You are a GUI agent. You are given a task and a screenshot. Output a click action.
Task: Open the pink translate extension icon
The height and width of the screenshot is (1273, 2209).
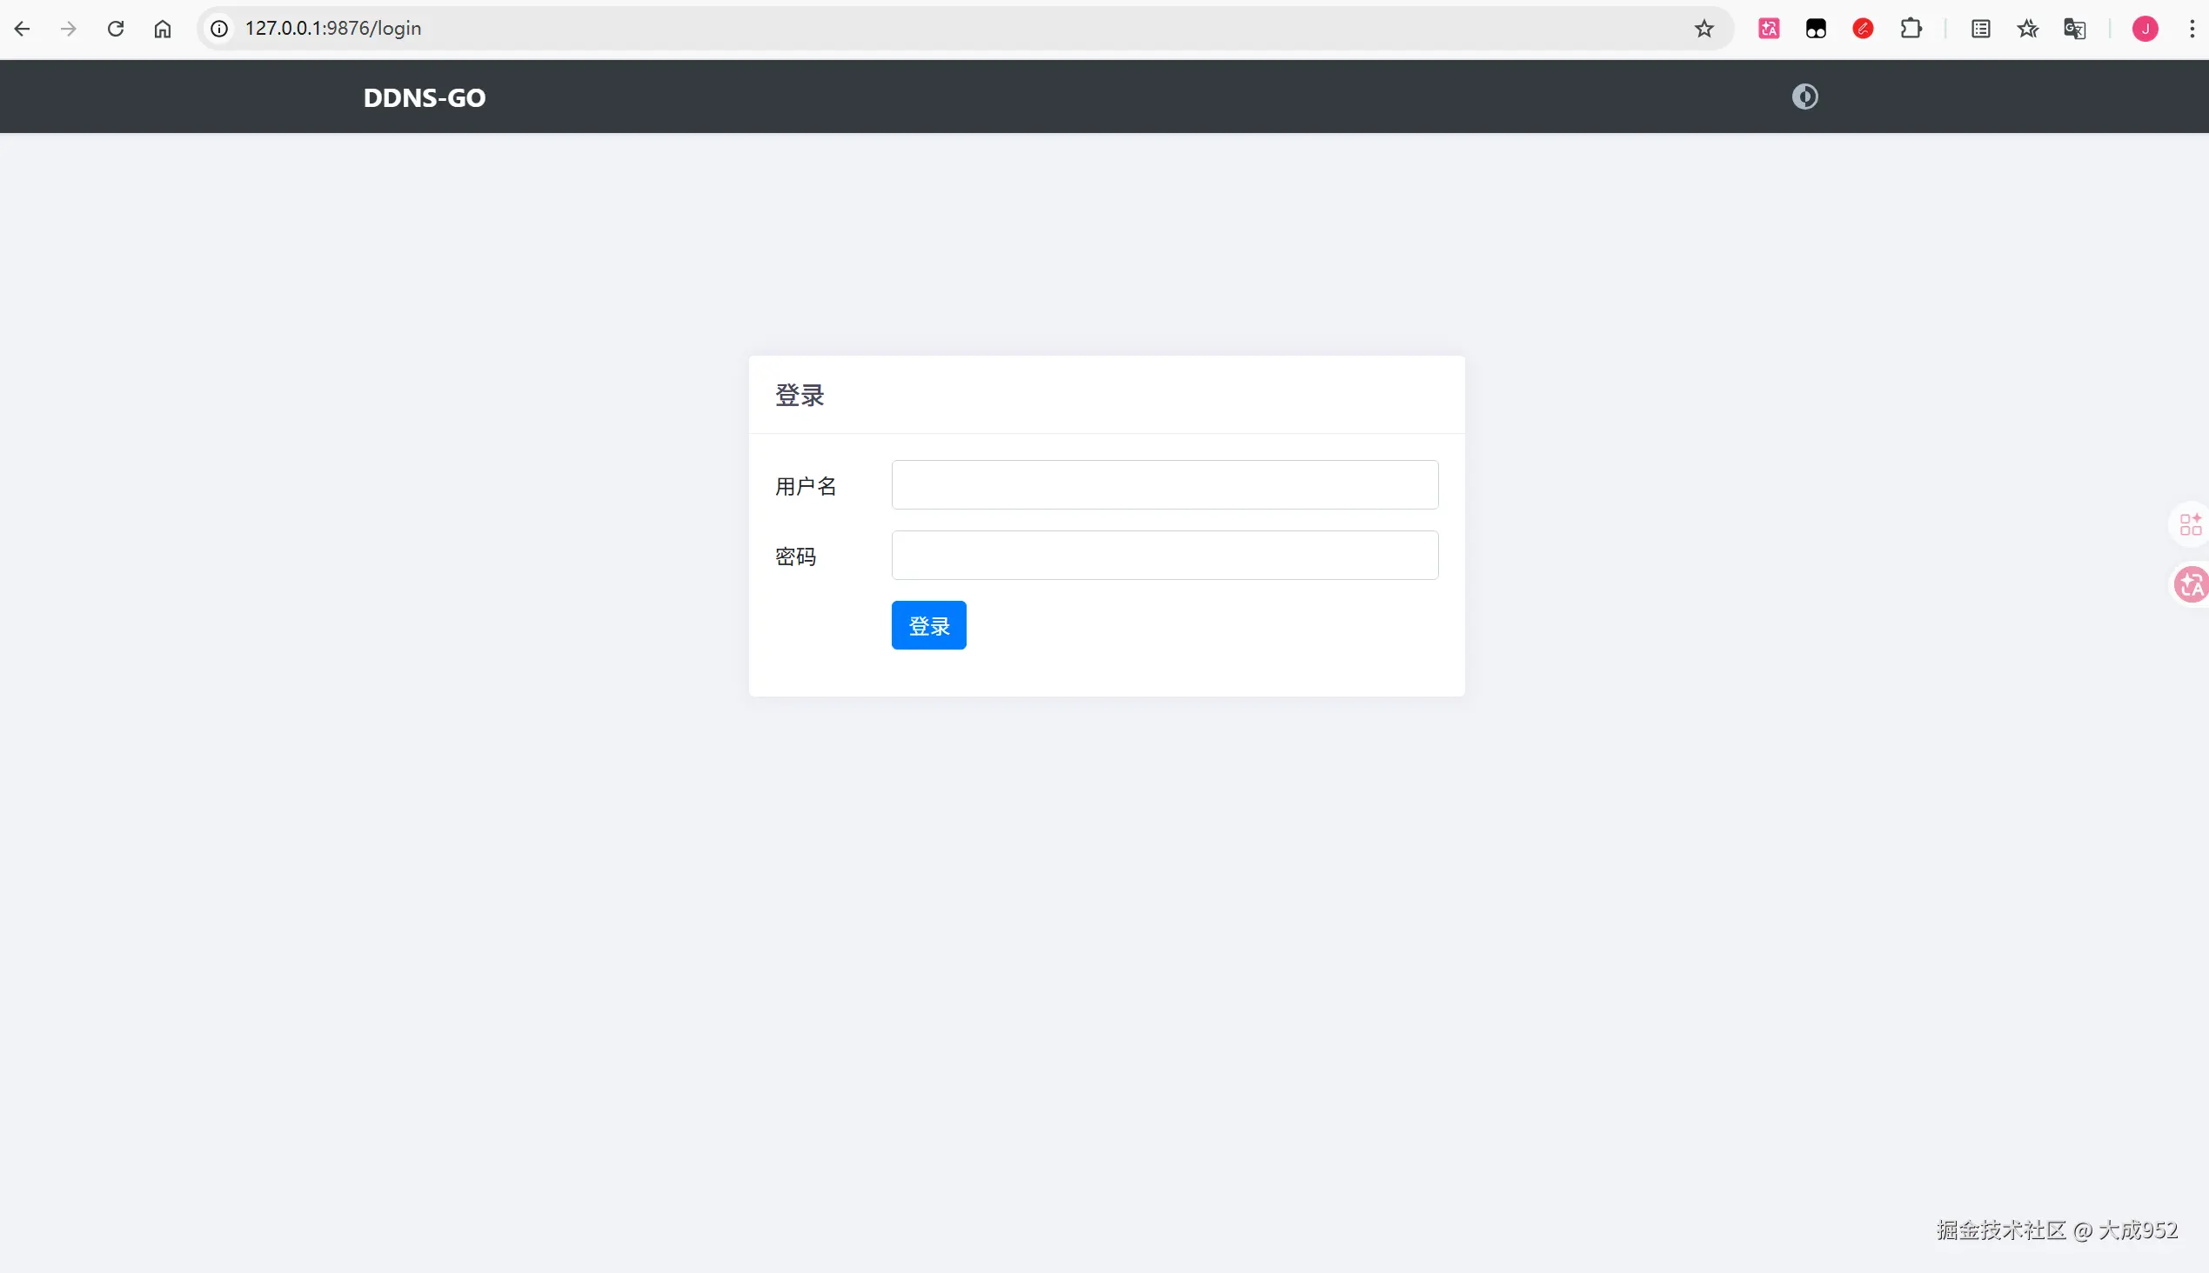tap(1768, 29)
